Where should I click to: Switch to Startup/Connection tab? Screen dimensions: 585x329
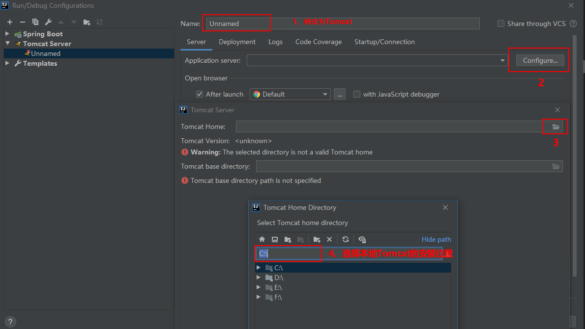(x=384, y=42)
